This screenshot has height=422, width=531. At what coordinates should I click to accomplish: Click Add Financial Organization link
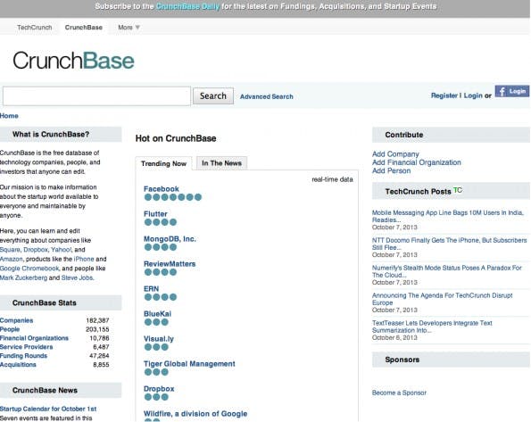click(x=417, y=162)
